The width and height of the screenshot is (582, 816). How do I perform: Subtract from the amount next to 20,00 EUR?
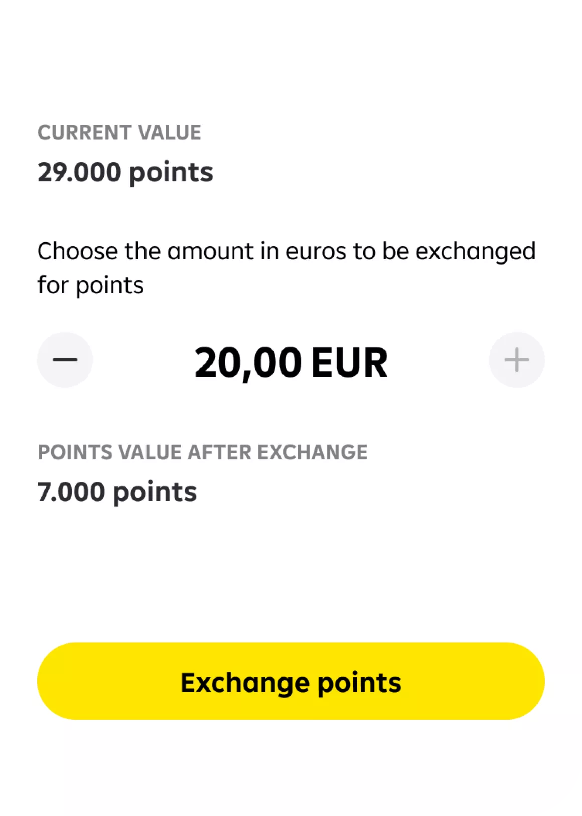(65, 360)
